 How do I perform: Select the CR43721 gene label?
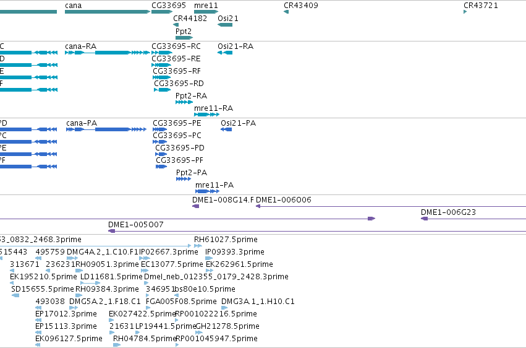tap(481, 6)
